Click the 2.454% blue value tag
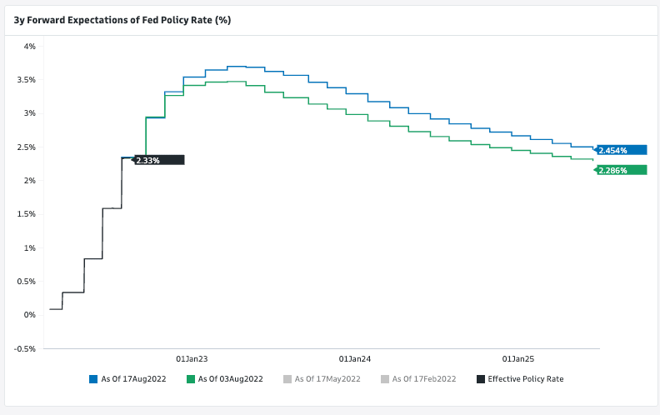Screen dimensions: 660x415 click(621, 150)
